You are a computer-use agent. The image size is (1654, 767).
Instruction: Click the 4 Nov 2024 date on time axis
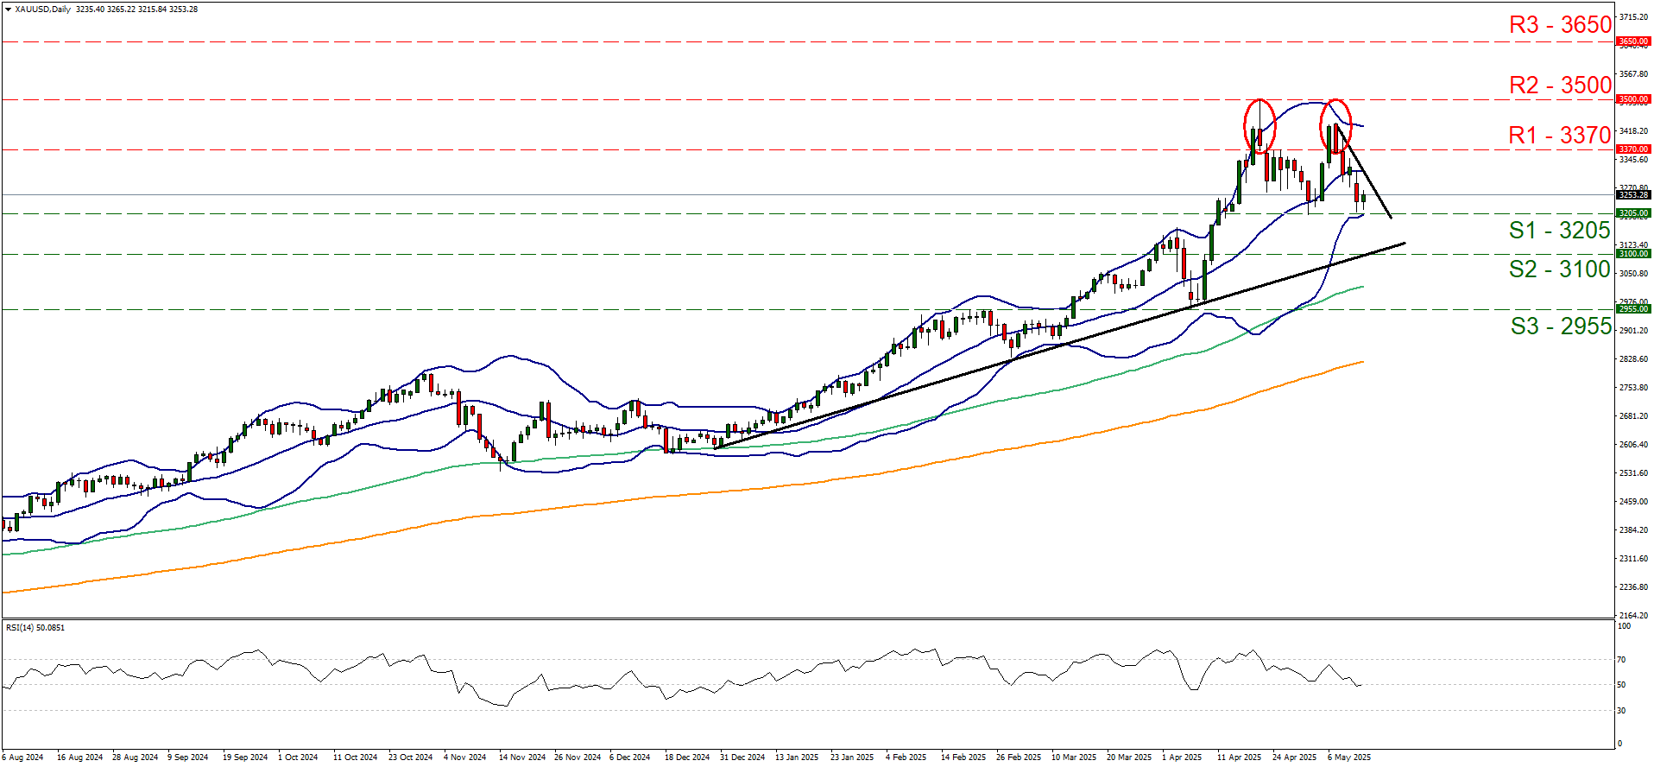coord(465,757)
